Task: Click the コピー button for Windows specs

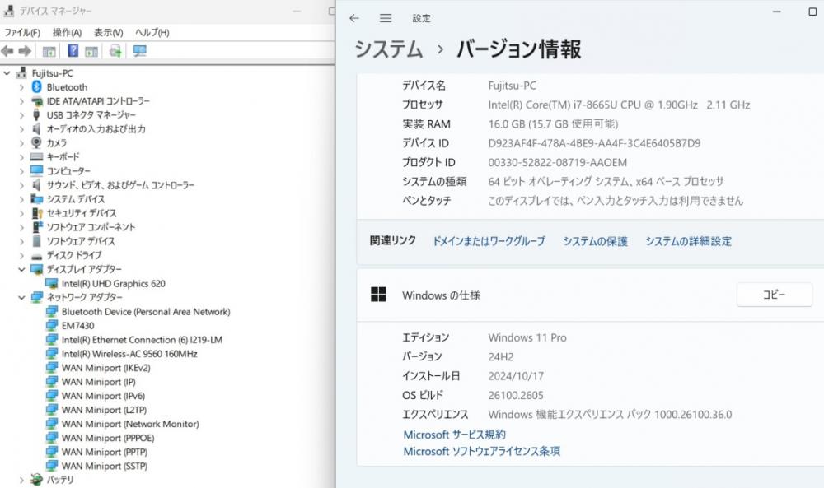Action: click(774, 295)
